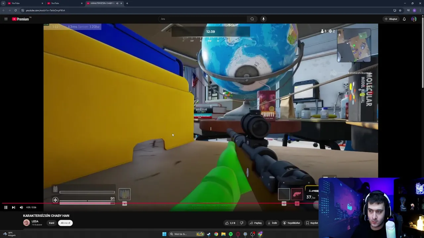Go to YouTube Premium home logo
Screen dimensions: 424x238
(x=21, y=19)
